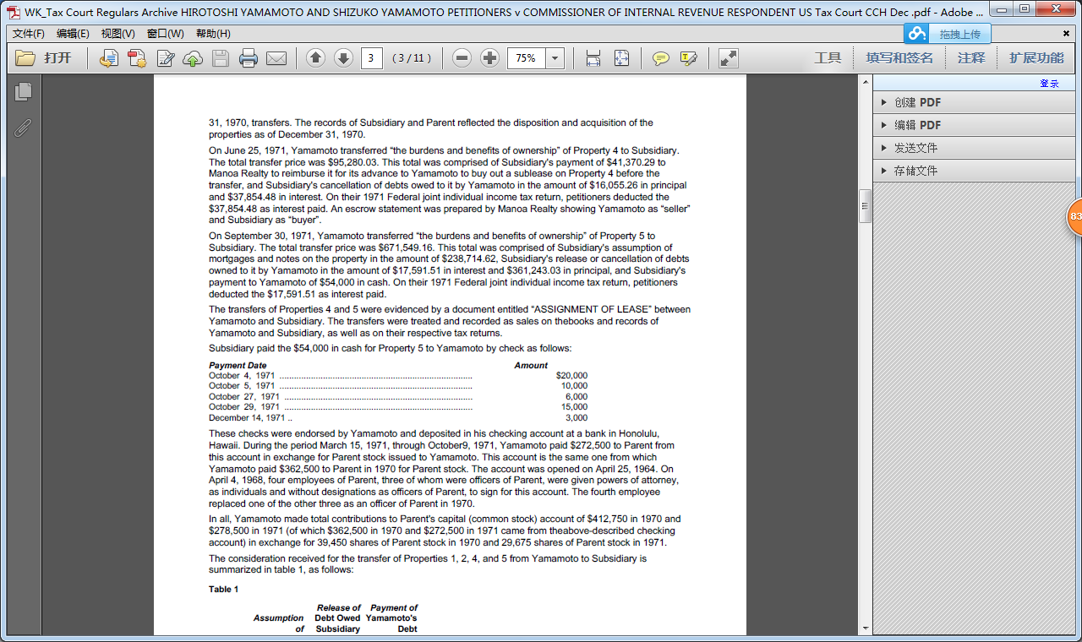
Task: Open the 帮助(H) menu
Action: click(213, 34)
